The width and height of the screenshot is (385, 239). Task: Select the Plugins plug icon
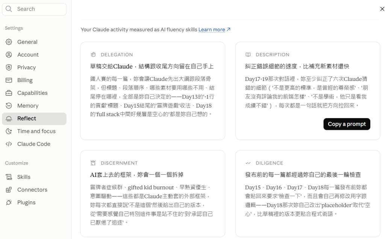click(9, 202)
